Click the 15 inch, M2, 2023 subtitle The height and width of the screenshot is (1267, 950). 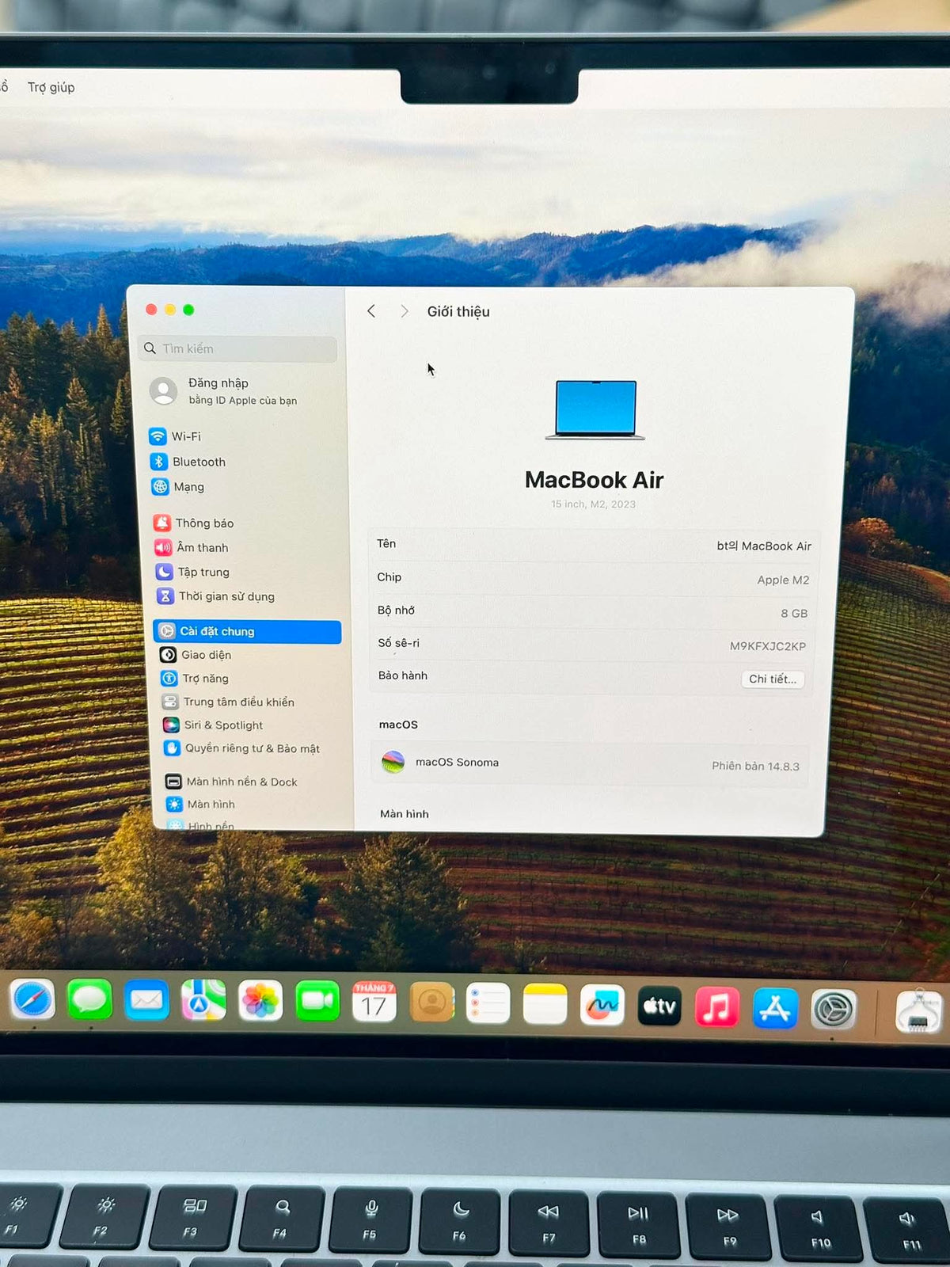click(x=594, y=504)
